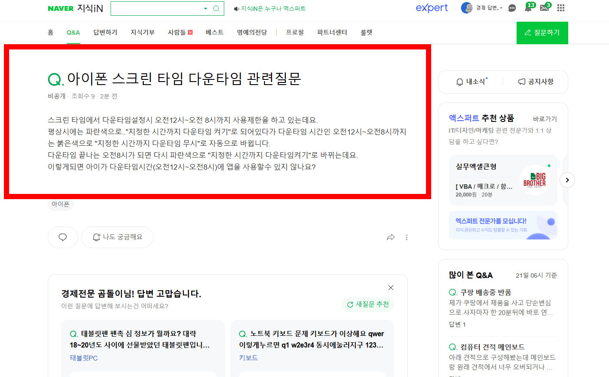Go to the 홈 tab
Image resolution: width=609 pixels, height=377 pixels.
coord(51,33)
